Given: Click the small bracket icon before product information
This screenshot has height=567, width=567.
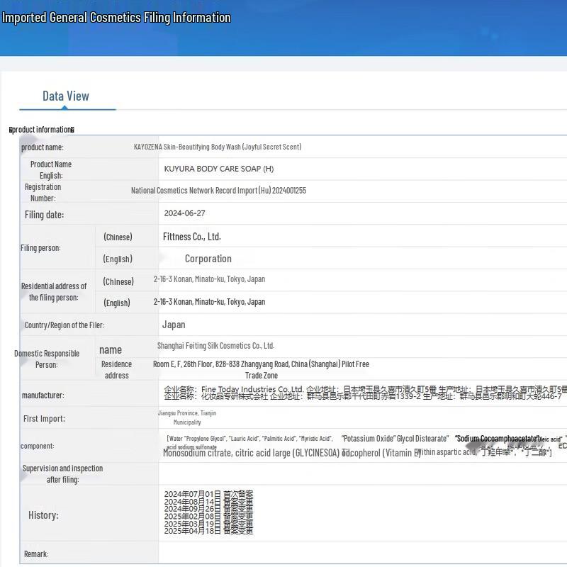Looking at the screenshot, I should click(x=11, y=130).
